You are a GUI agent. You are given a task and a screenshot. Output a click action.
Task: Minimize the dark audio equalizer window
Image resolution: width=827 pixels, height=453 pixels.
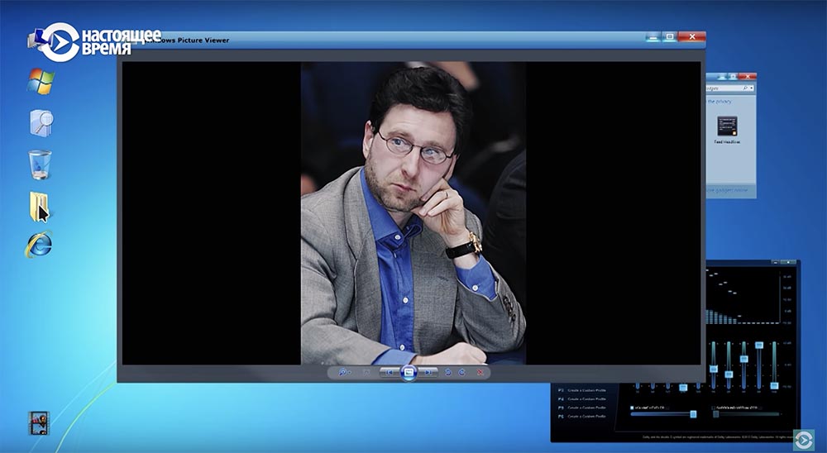coord(776,262)
